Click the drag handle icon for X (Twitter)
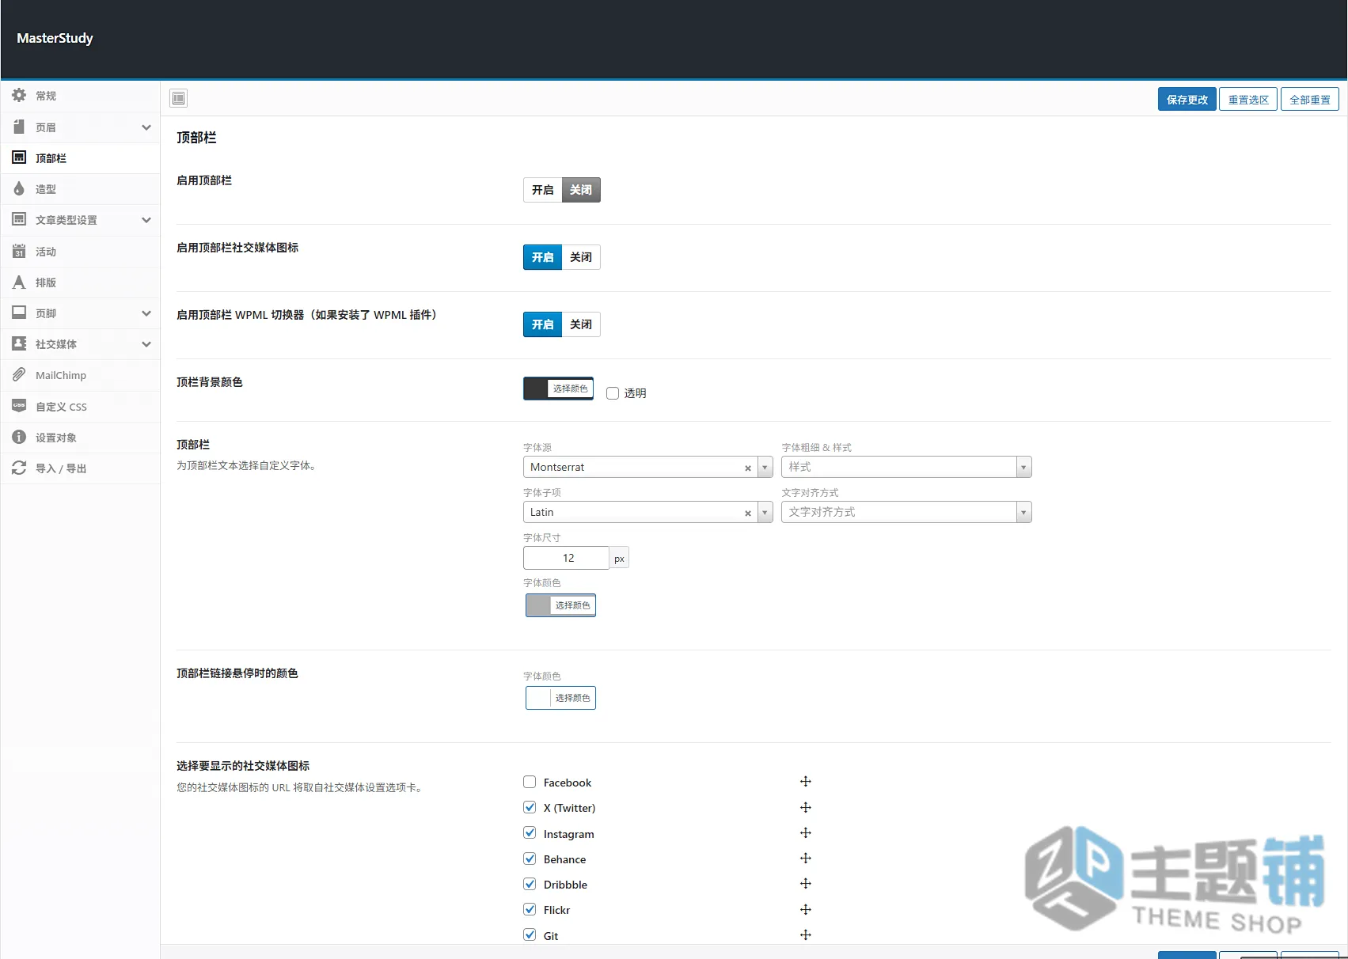Screen dimensions: 1348x959 click(806, 808)
